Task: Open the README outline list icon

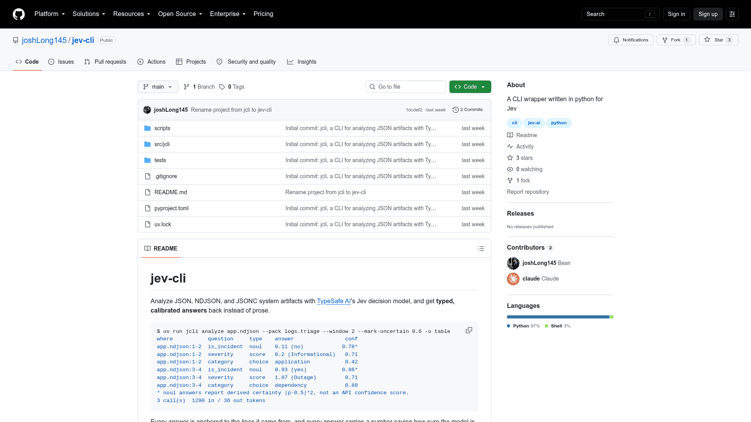Action: pos(481,249)
